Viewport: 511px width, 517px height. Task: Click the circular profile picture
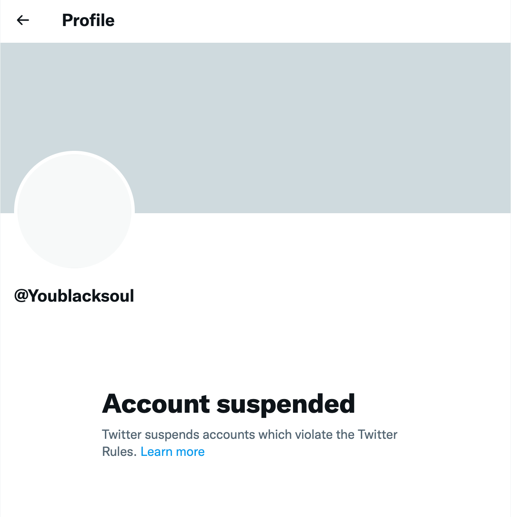click(x=75, y=211)
